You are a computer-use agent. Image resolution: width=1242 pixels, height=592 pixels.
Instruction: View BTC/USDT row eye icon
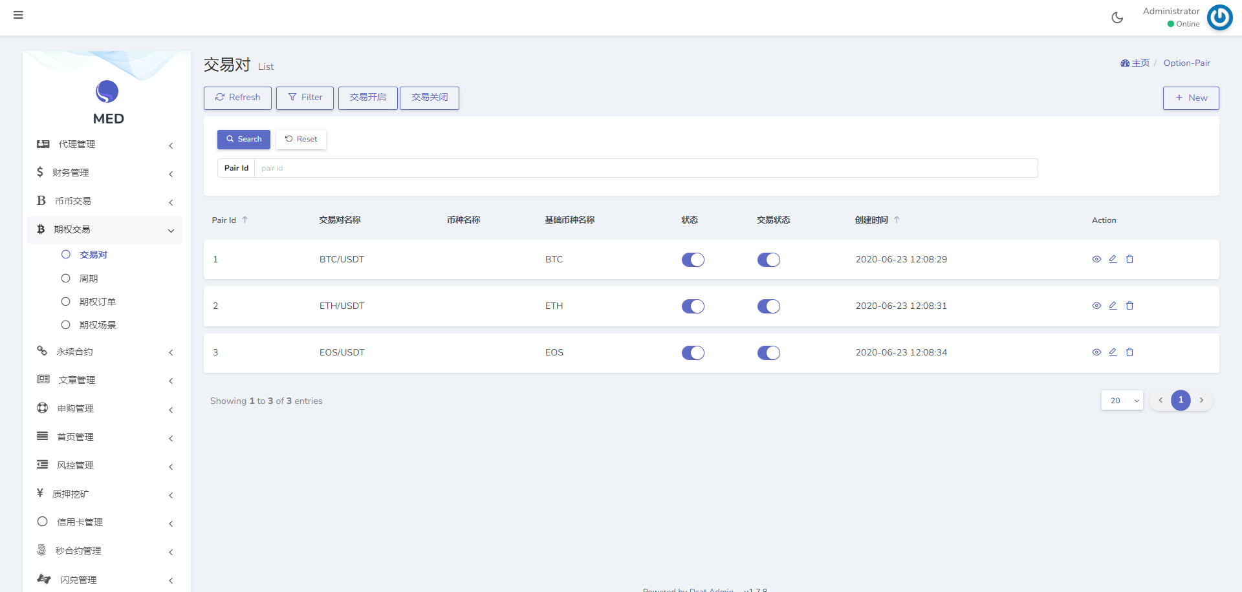(x=1096, y=259)
